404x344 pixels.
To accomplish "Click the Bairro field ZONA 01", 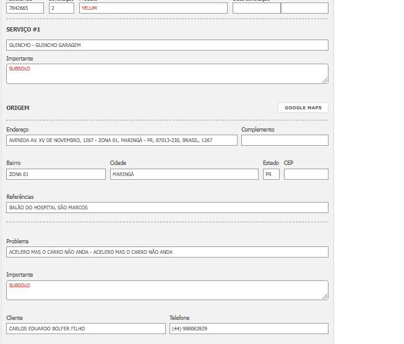I will (56, 174).
